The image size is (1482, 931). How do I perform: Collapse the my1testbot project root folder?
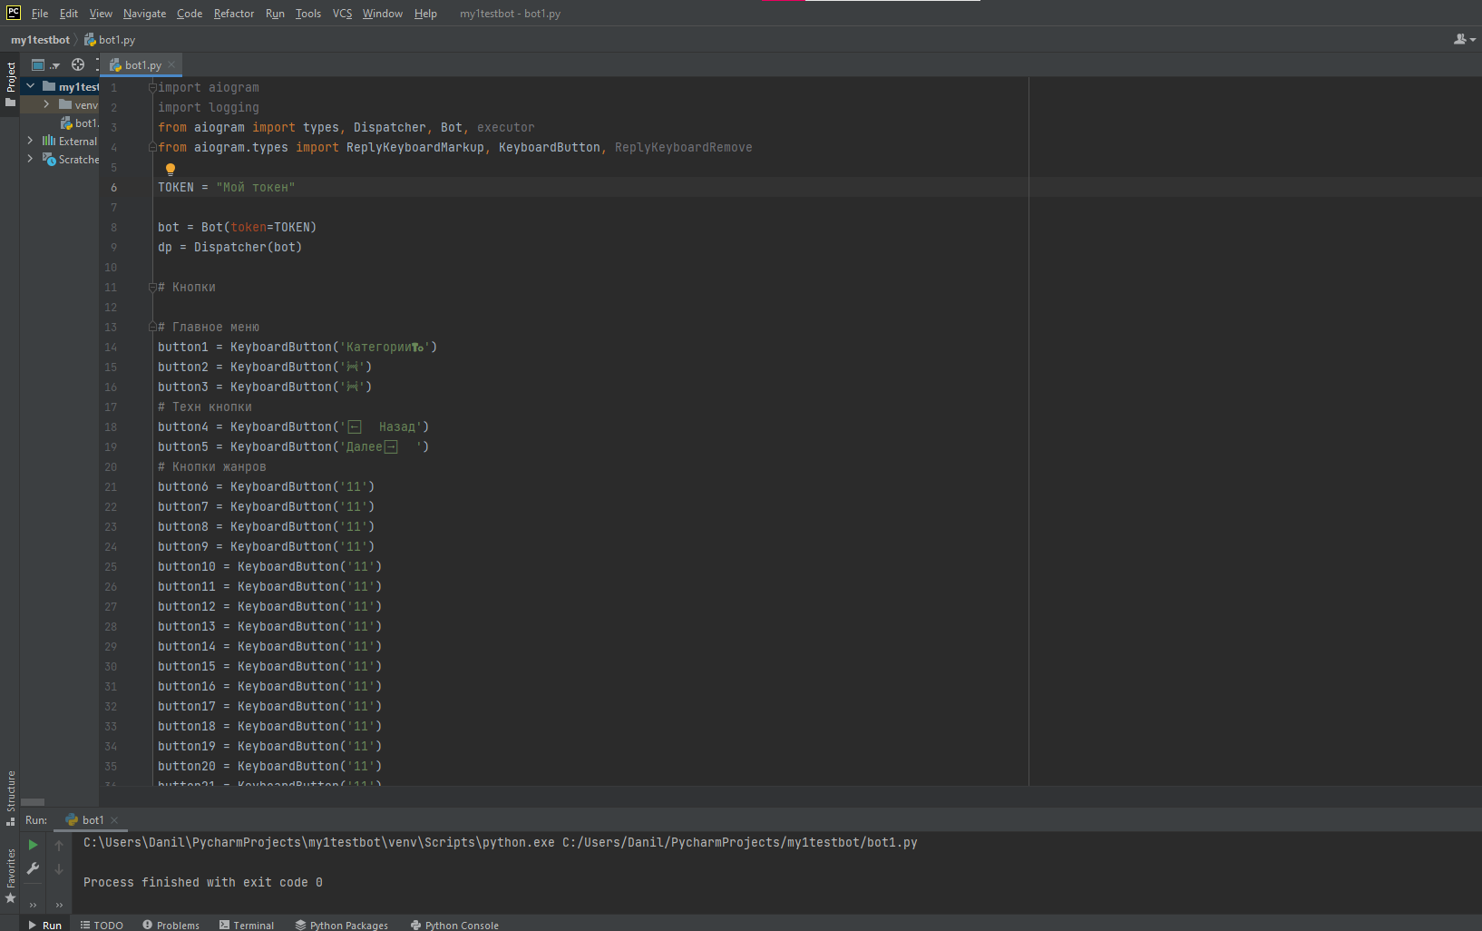coord(30,86)
